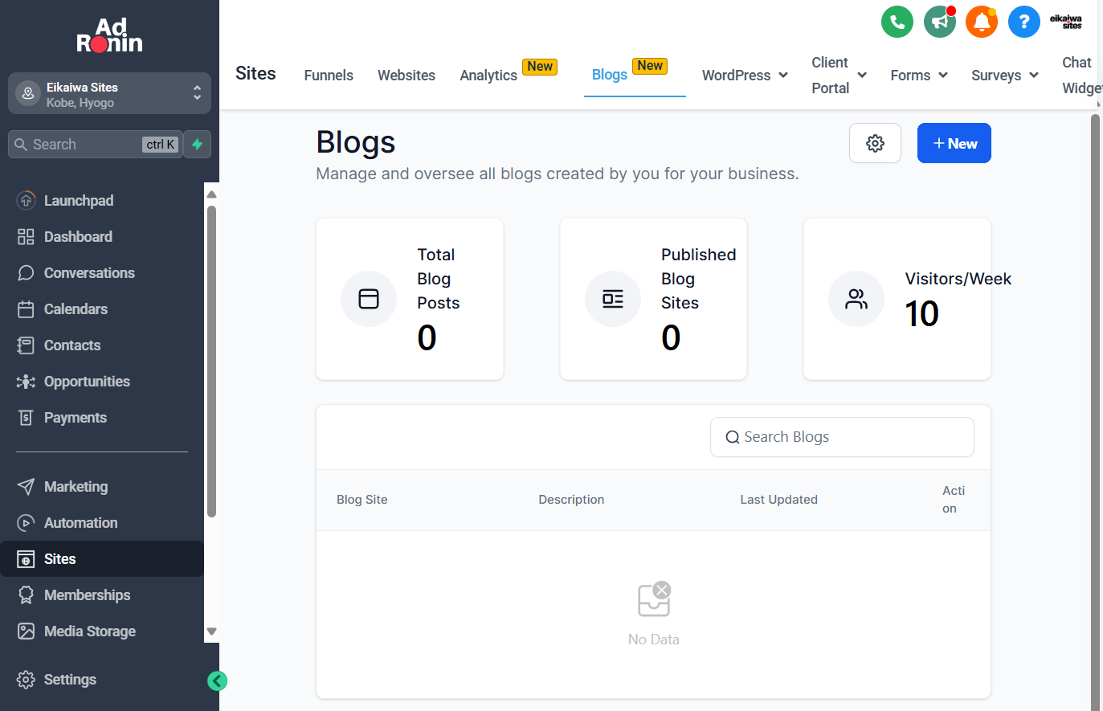This screenshot has height=711, width=1103.
Task: Click the Total Blog Posts card icon
Action: pyautogui.click(x=369, y=299)
